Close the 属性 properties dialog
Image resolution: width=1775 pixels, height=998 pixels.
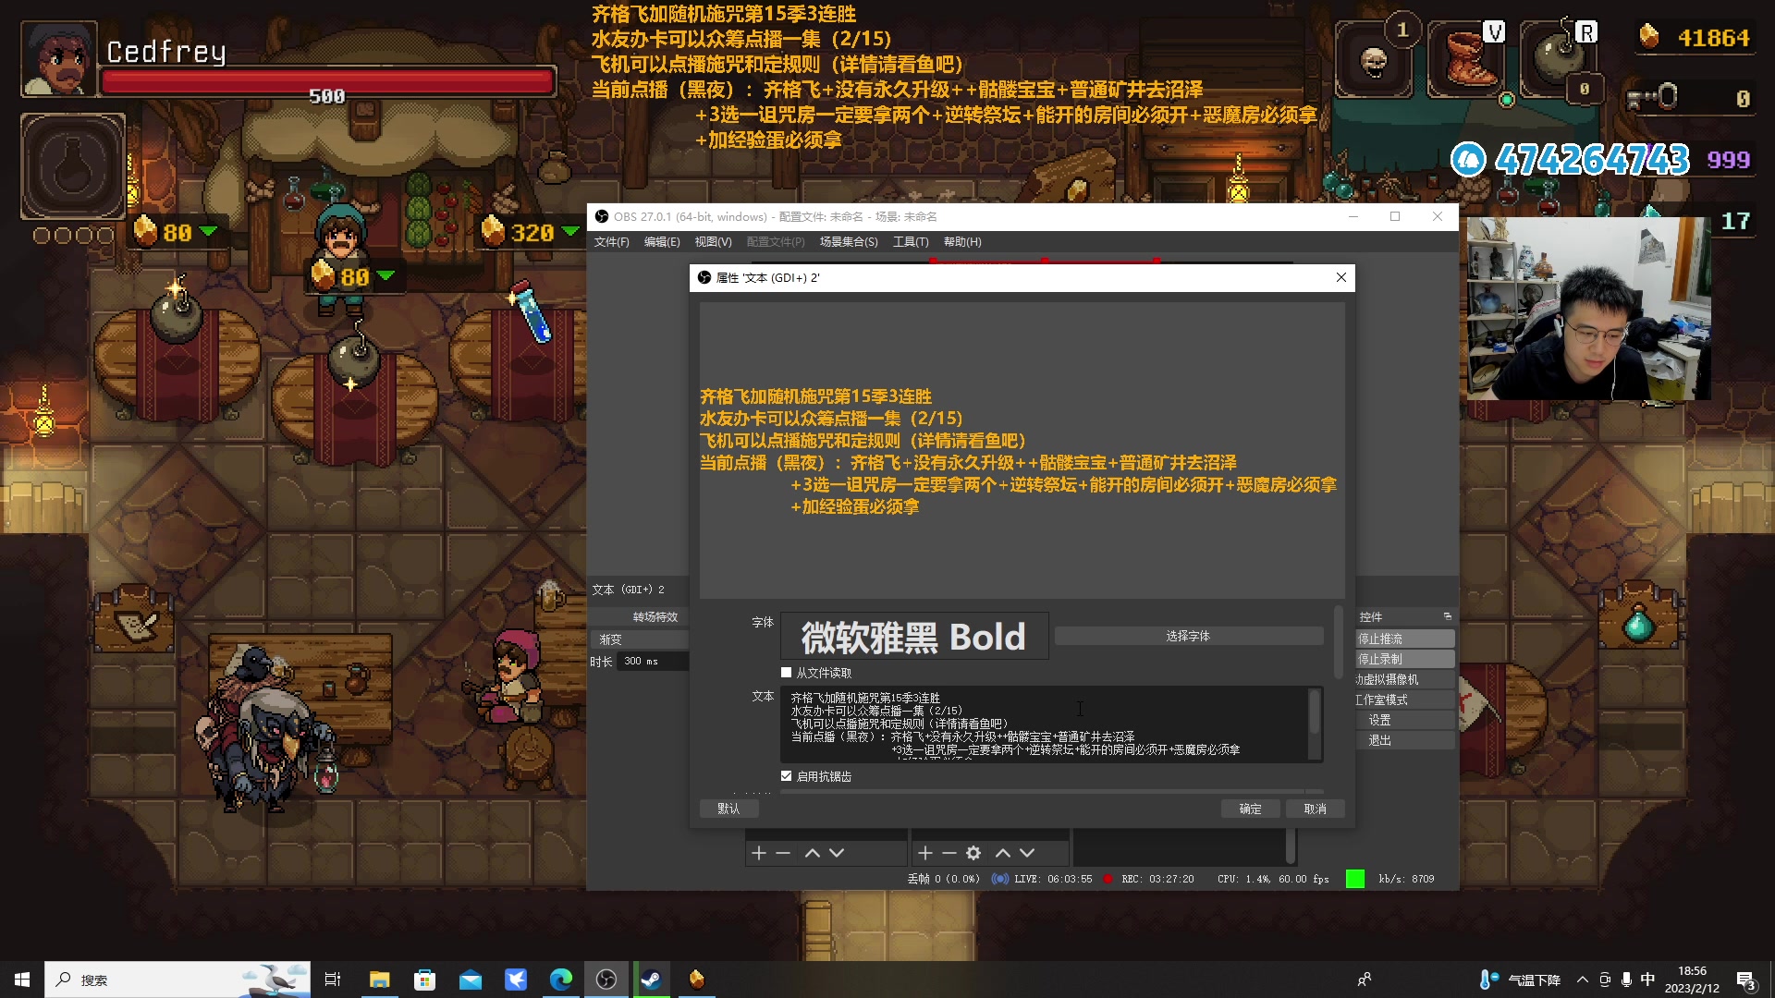pos(1341,277)
